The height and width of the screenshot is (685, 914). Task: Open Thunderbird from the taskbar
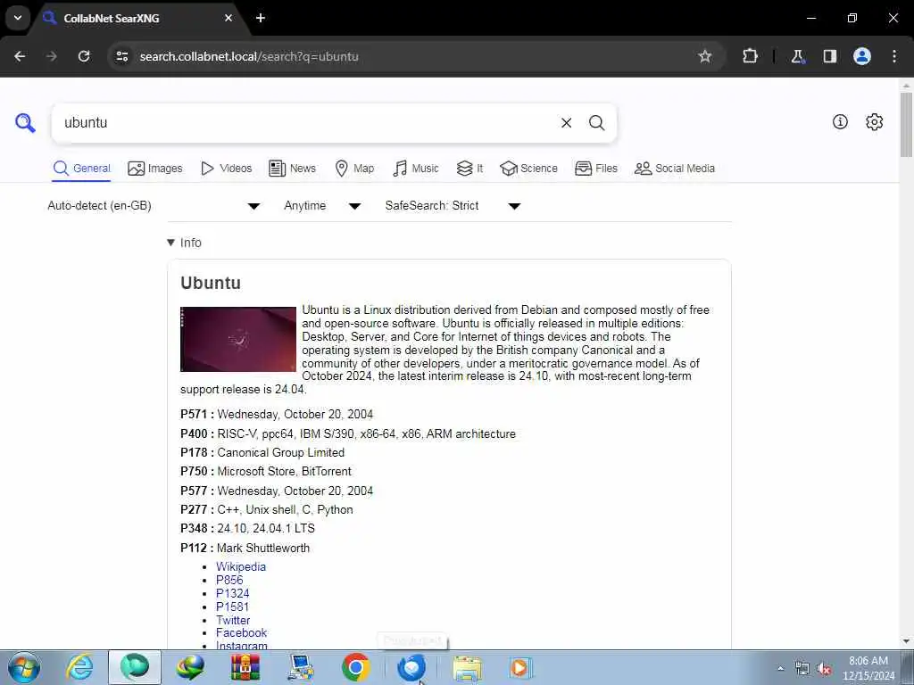pos(411,667)
